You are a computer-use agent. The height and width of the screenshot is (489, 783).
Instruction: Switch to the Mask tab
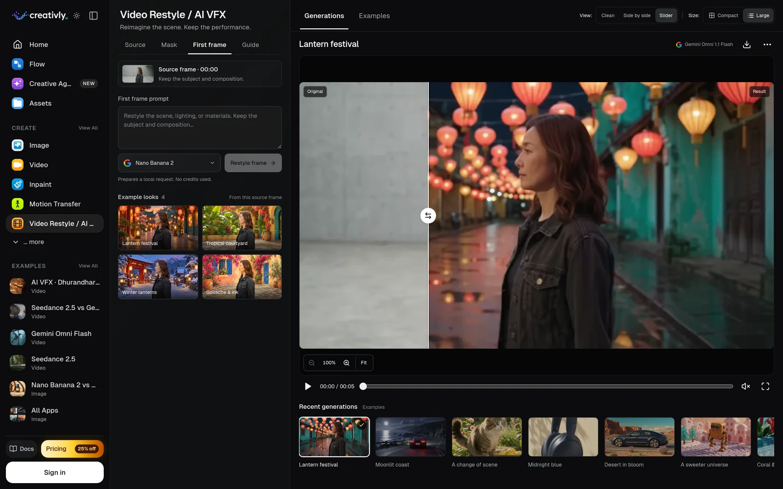[169, 45]
